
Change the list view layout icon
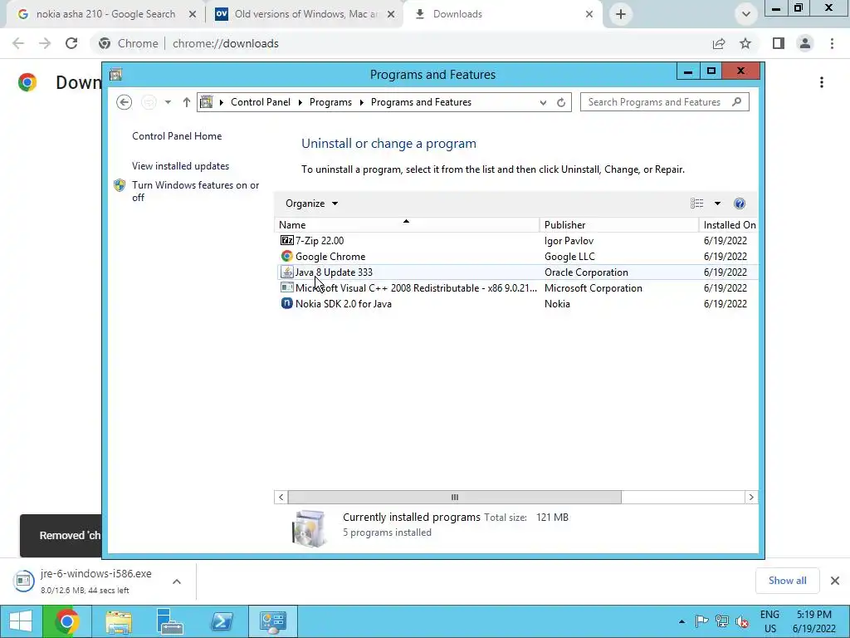pos(697,204)
